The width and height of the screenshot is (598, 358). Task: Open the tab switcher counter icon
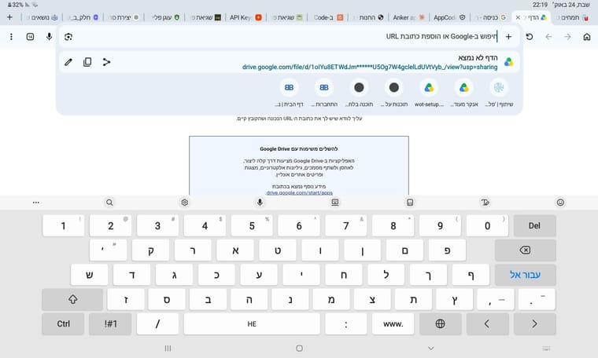(x=30, y=37)
